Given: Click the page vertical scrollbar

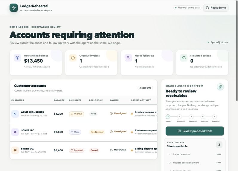Looking at the screenshot, I should click(x=237, y=51).
